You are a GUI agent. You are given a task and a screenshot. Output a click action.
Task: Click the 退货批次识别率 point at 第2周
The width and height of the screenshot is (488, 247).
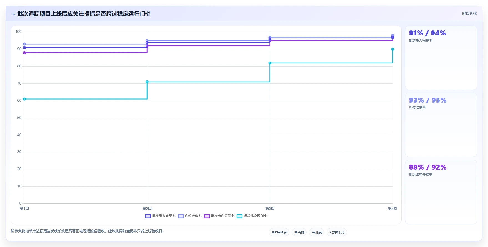click(x=147, y=82)
